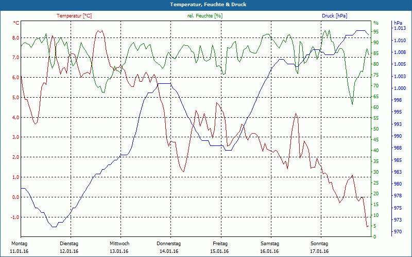The image size is (412, 257).
Task: Select the green "rel. Feuchte [%]" legend label
Action: (x=204, y=16)
